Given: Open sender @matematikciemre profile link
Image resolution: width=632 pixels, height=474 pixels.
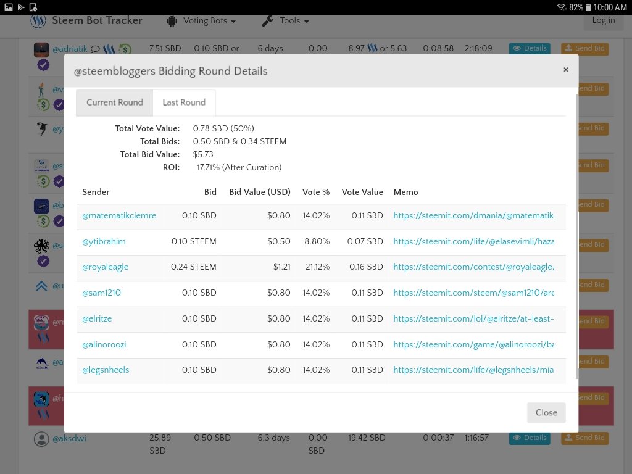Looking at the screenshot, I should pos(119,215).
